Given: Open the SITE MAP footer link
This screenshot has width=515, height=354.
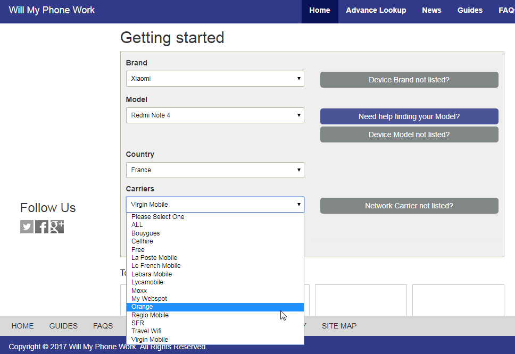Looking at the screenshot, I should click(x=339, y=326).
